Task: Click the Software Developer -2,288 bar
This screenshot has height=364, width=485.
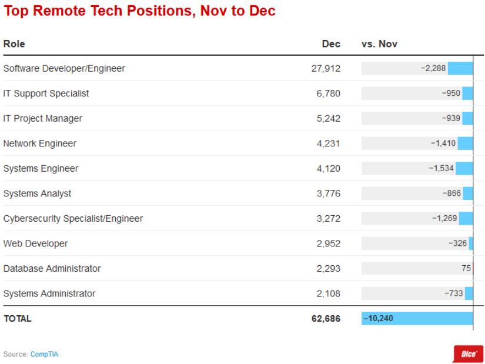Action: click(x=460, y=68)
